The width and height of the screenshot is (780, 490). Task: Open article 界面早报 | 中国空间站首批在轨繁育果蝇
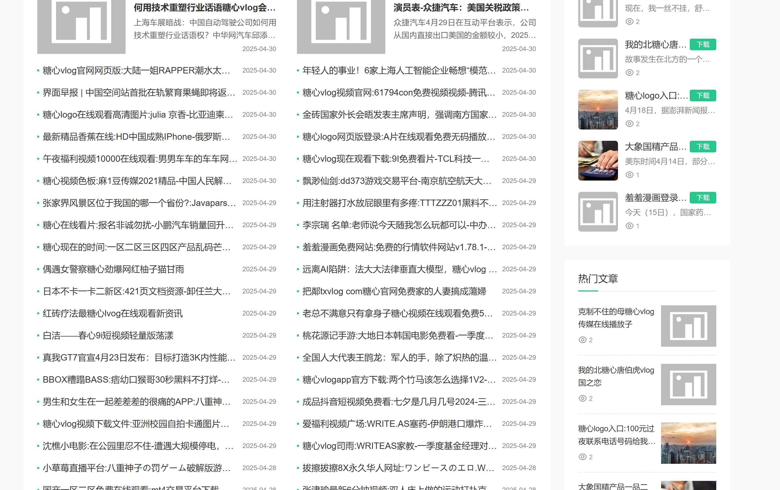pyautogui.click(x=139, y=93)
